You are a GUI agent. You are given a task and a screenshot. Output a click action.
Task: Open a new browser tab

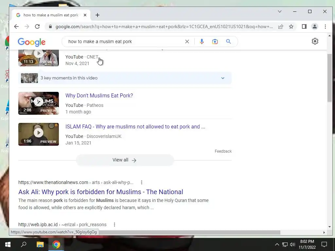coord(97,15)
